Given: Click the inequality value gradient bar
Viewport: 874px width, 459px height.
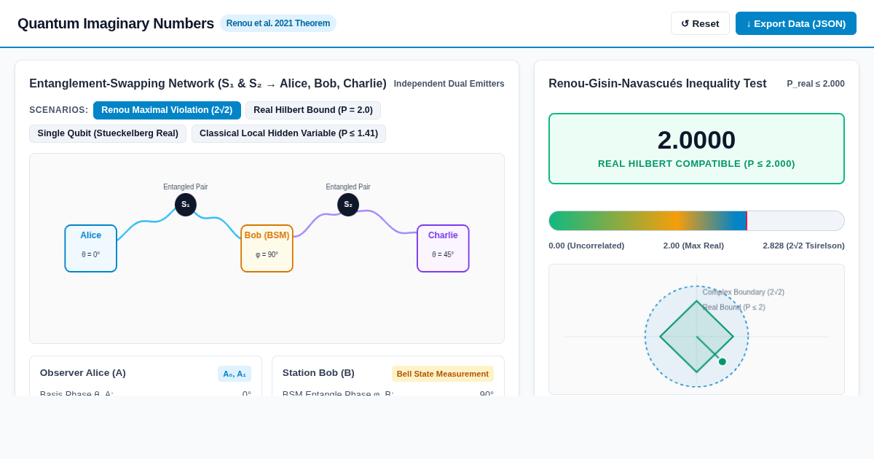Looking at the screenshot, I should 696,221.
